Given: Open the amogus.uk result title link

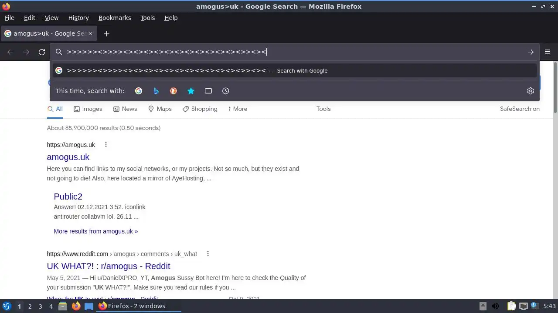Looking at the screenshot, I should [x=68, y=157].
